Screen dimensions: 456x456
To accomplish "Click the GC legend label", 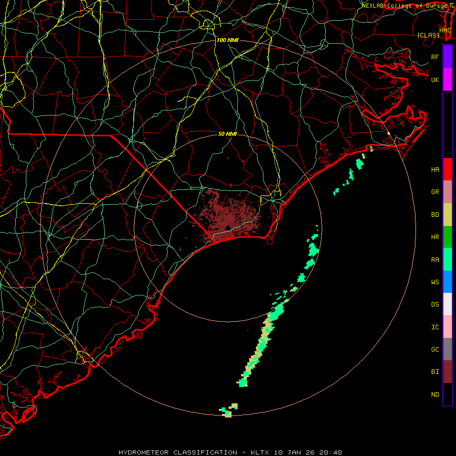I will (435, 349).
